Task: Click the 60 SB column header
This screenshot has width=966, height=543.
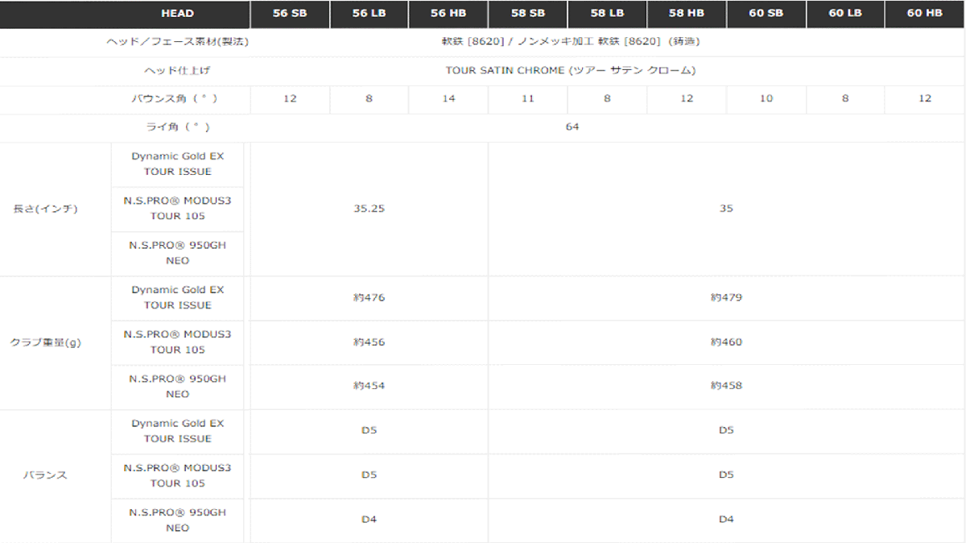Action: pyautogui.click(x=766, y=14)
